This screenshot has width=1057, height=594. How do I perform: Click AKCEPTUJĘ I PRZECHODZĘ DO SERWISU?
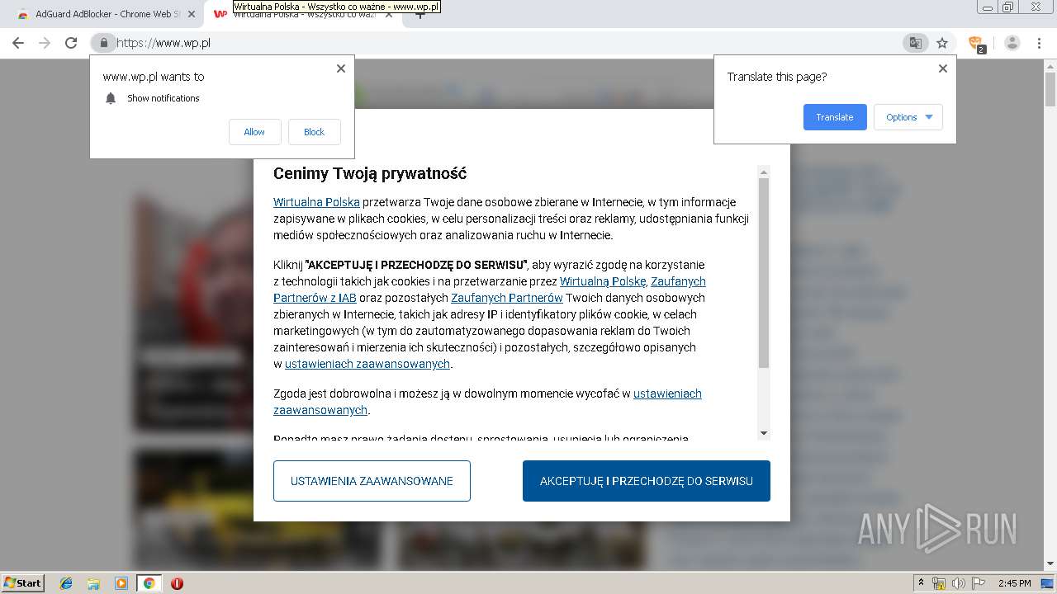[647, 481]
